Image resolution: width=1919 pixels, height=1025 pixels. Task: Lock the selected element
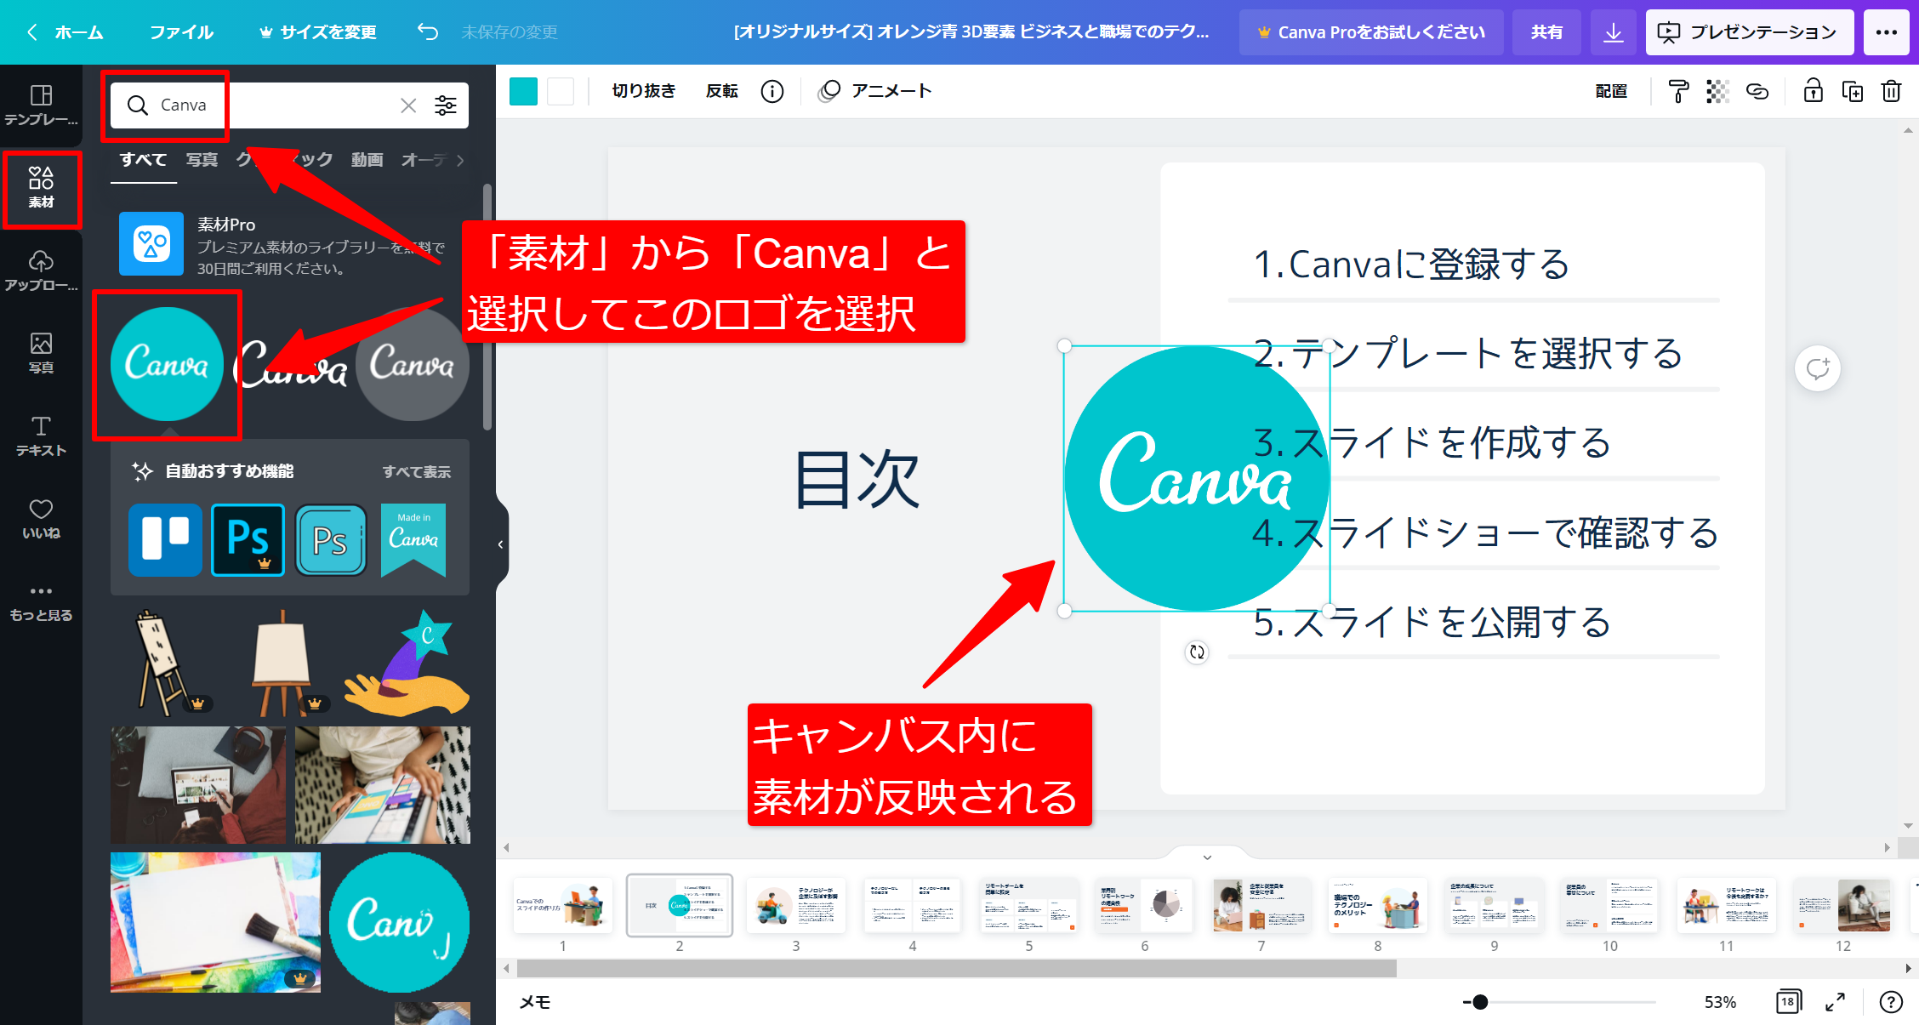1814,91
